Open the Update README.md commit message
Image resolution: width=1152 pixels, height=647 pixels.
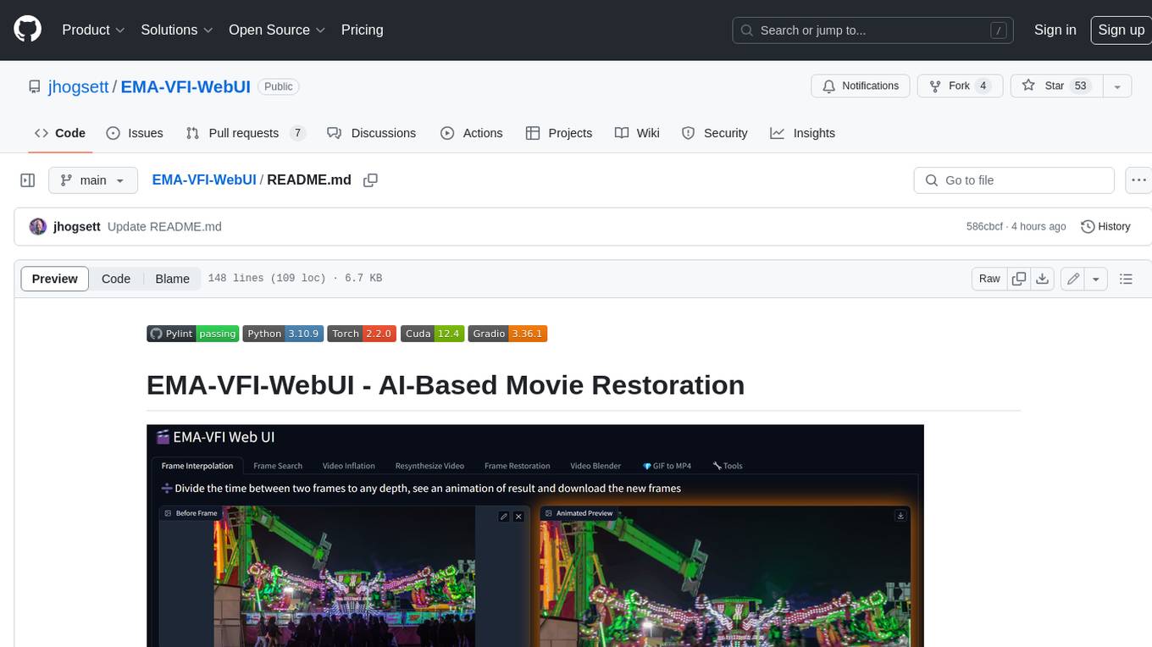pyautogui.click(x=164, y=227)
